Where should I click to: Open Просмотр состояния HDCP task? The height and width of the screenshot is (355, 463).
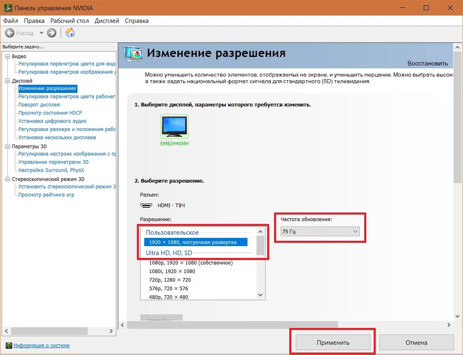coord(50,113)
